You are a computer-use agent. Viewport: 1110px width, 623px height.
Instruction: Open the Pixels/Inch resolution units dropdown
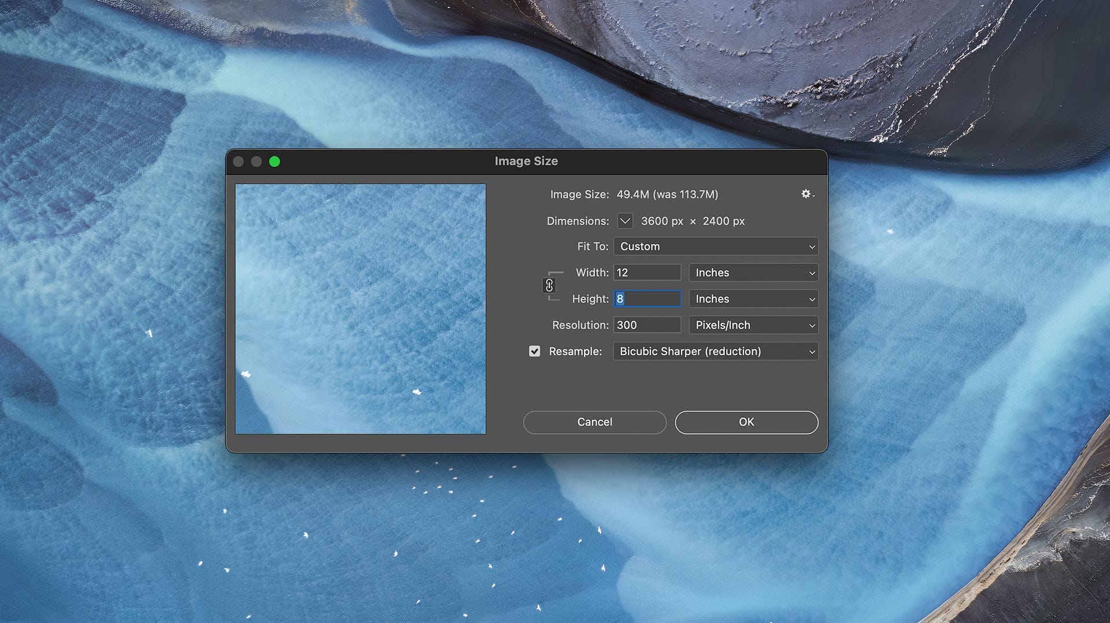click(753, 325)
